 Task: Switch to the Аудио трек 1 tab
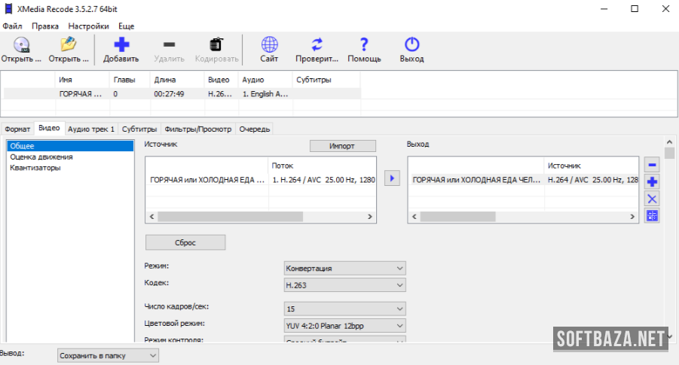[x=91, y=129]
